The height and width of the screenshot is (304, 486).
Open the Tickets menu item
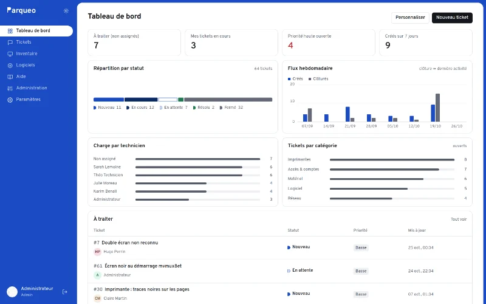pos(36,42)
